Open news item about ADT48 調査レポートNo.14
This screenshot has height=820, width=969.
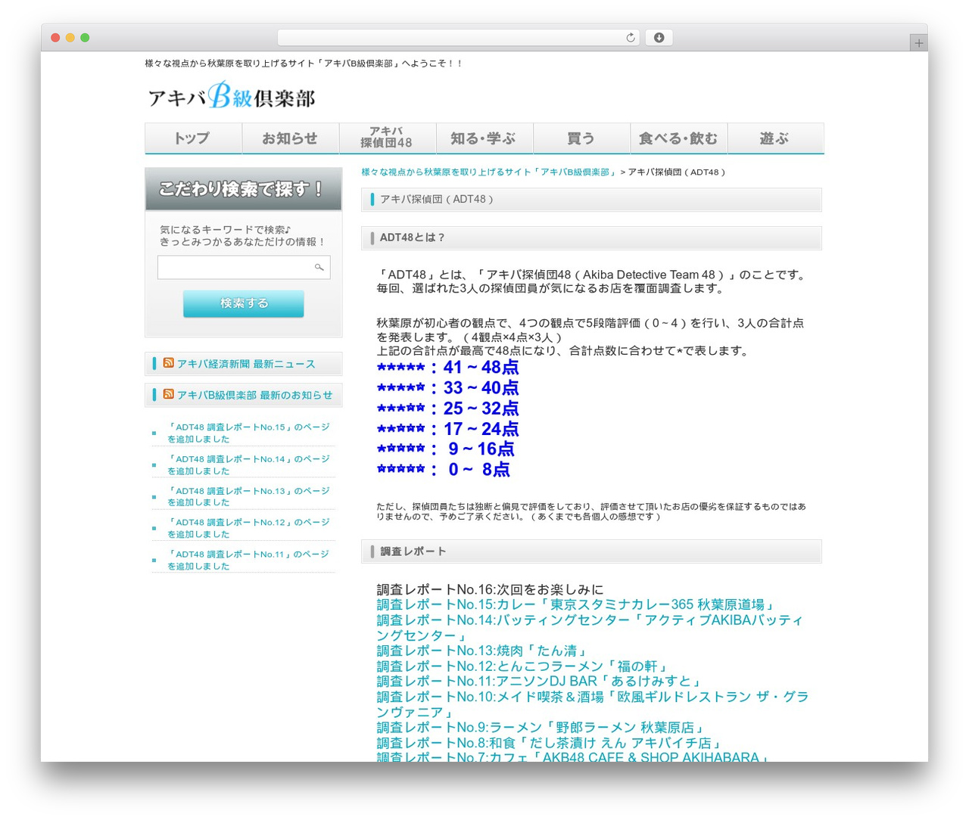pos(248,464)
